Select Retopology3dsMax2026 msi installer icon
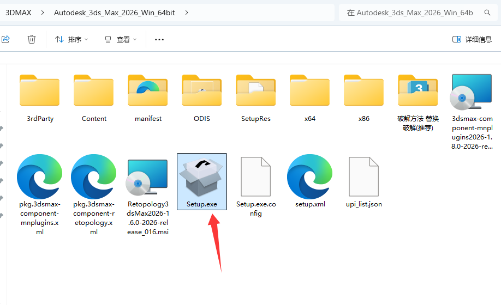Viewport: 501px width, 305px height. click(x=147, y=178)
